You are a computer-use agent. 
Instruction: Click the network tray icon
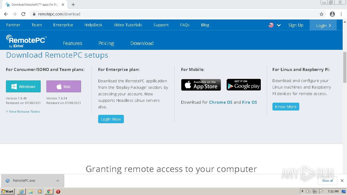tap(315, 191)
